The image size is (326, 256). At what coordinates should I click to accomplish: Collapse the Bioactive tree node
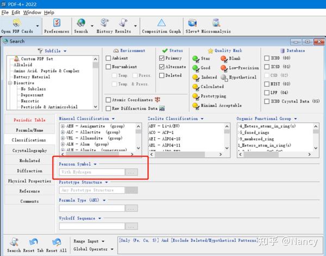pos(10,83)
